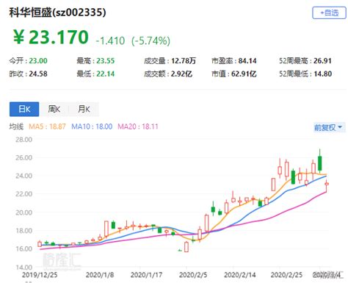Click the MA5 : 18.87 indicator label
348x283 pixels.
click(47, 126)
